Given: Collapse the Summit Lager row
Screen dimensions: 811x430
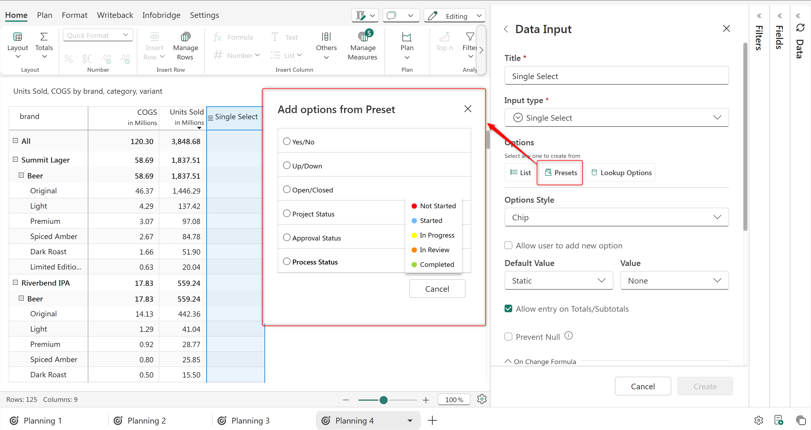Looking at the screenshot, I should tap(15, 160).
